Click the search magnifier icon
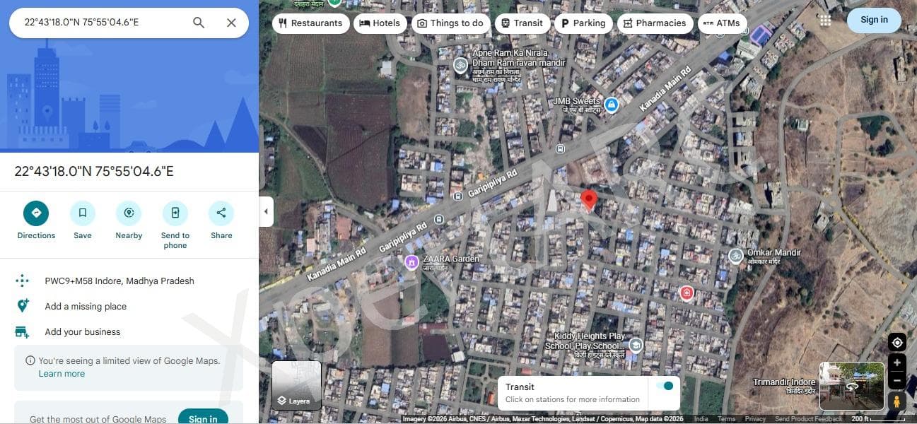This screenshot has height=424, width=917. tap(199, 23)
